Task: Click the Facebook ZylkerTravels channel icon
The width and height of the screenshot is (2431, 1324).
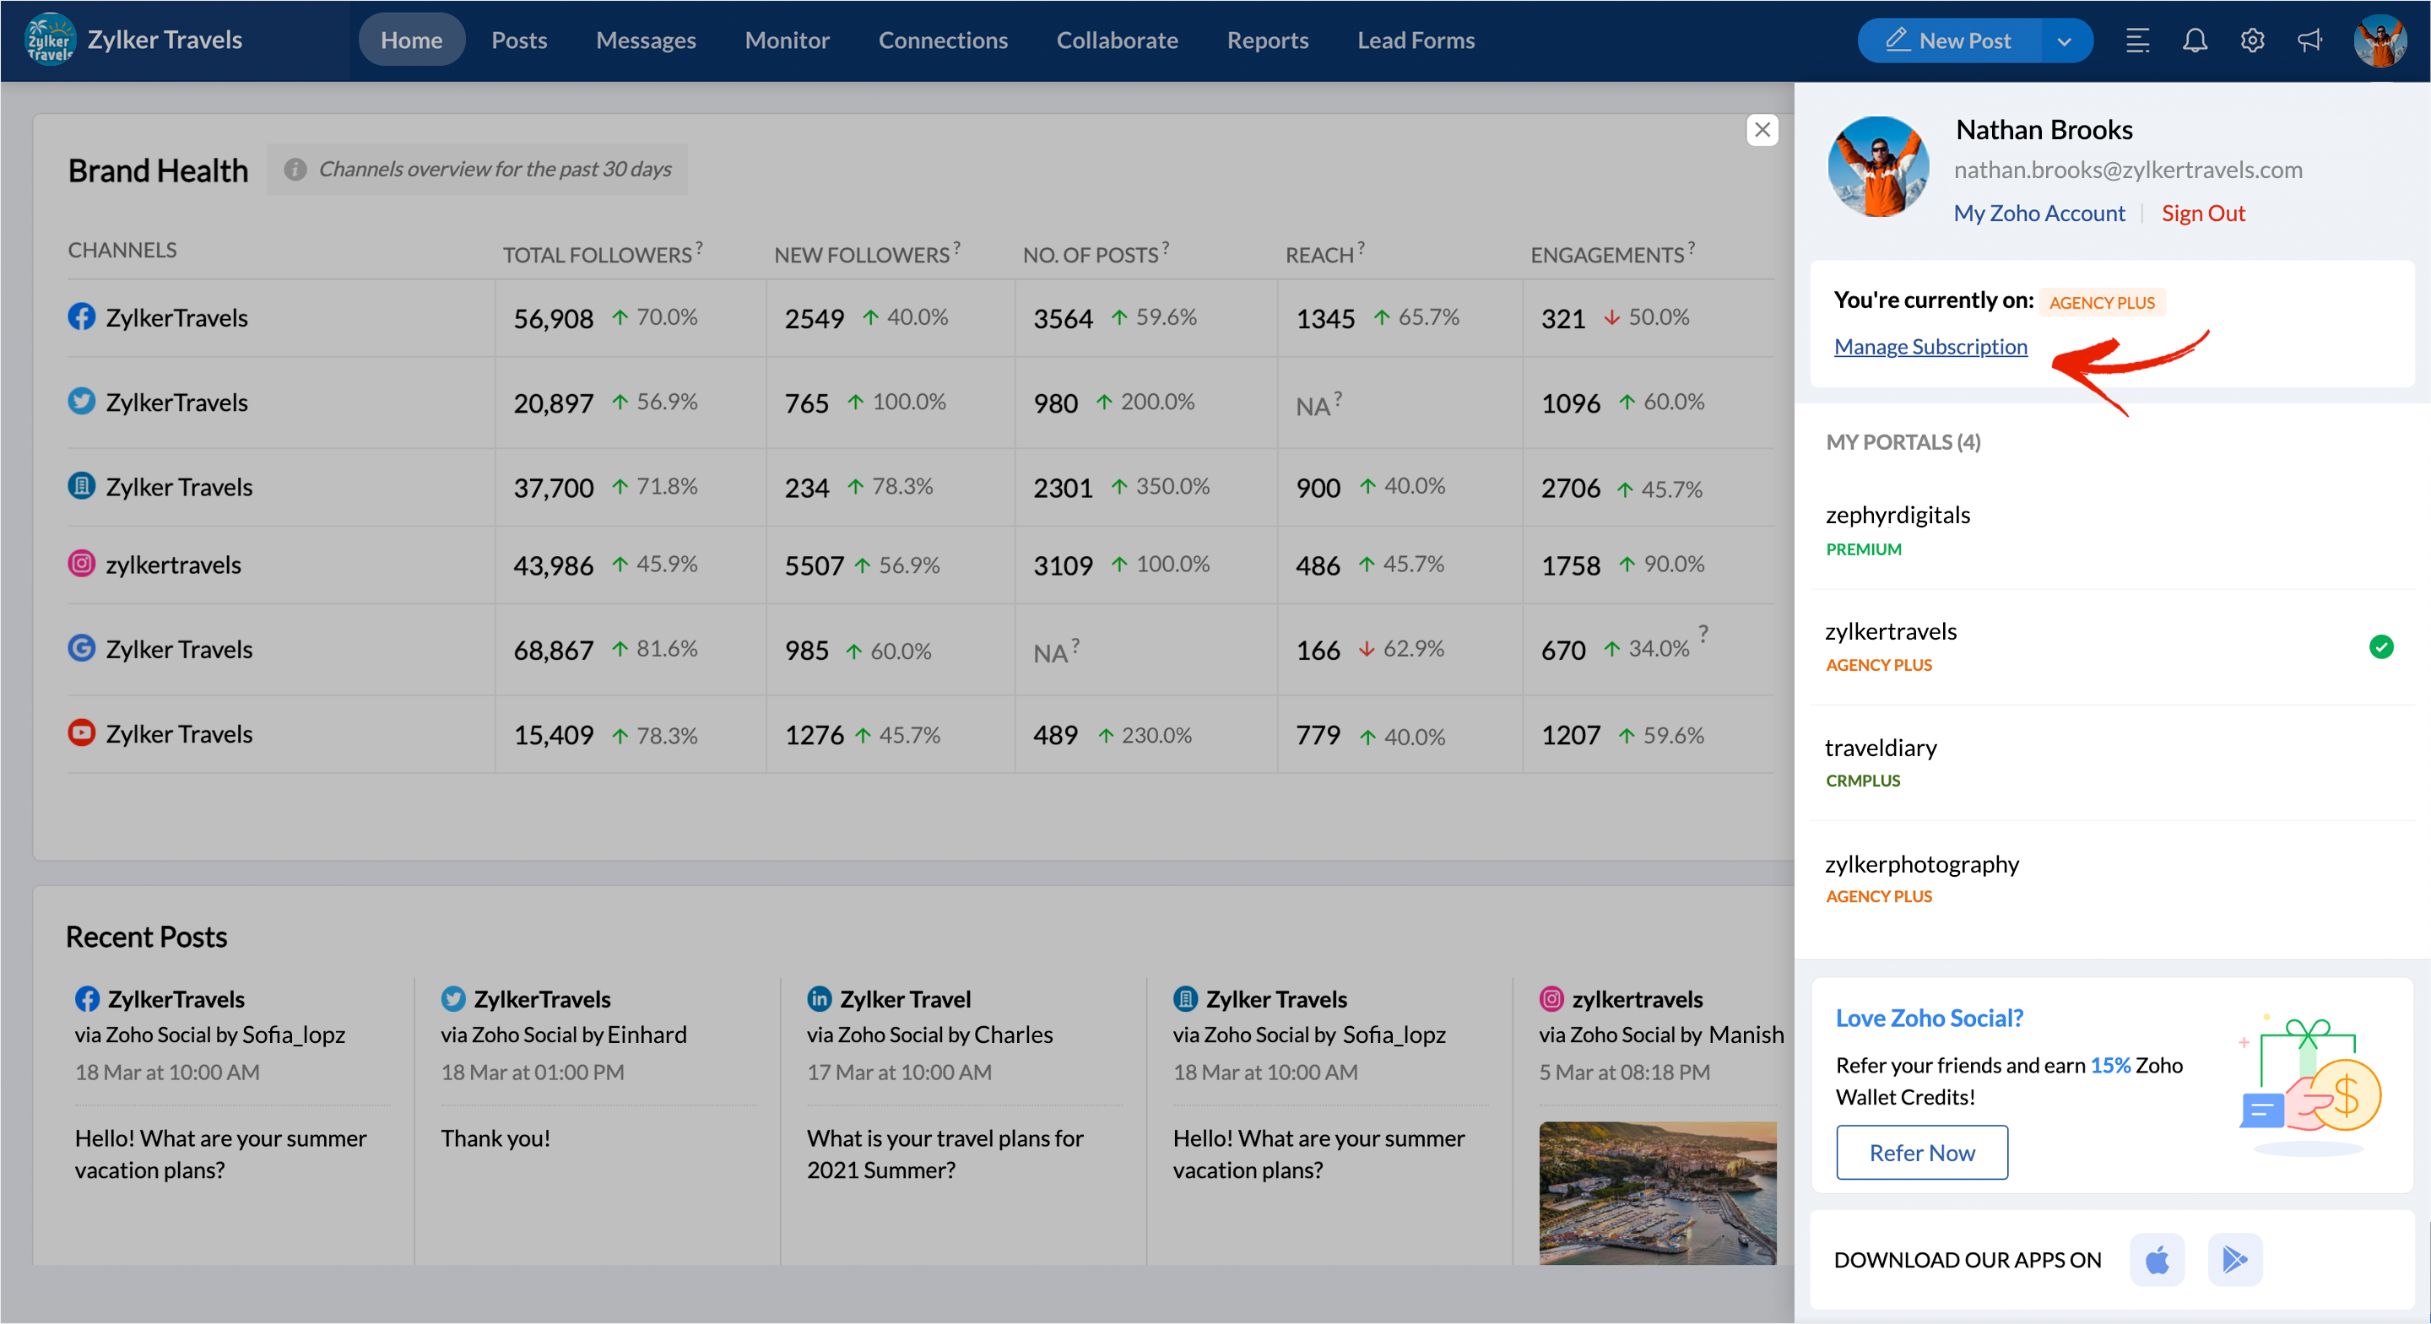Action: point(82,316)
